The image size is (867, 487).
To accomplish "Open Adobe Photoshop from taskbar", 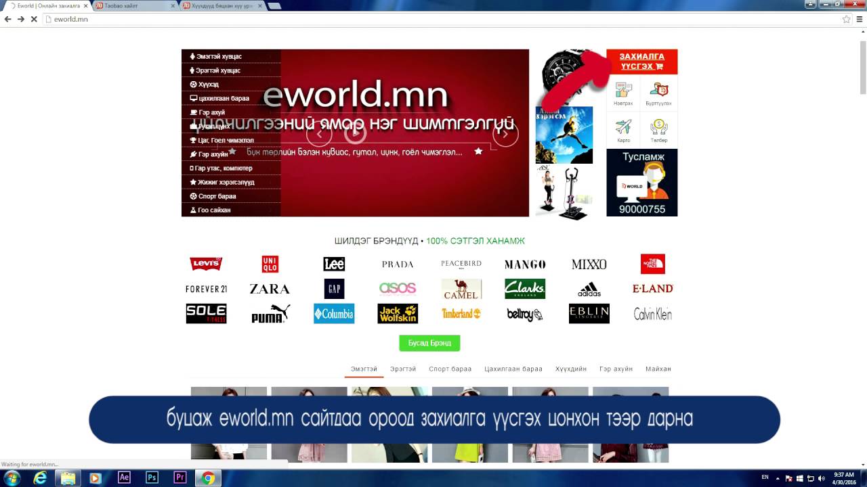I will coord(152,478).
